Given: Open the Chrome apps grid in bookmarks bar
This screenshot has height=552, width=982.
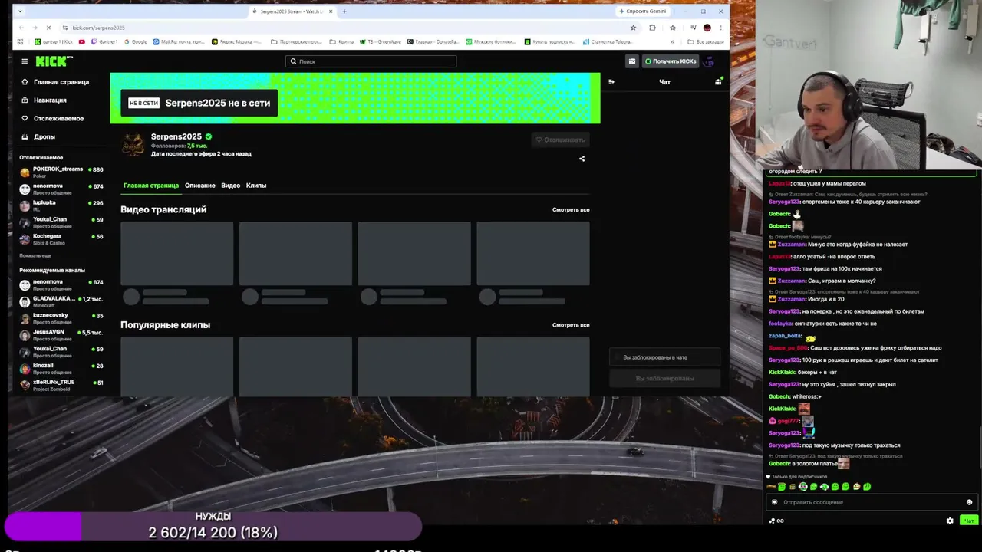Looking at the screenshot, I should coord(21,41).
